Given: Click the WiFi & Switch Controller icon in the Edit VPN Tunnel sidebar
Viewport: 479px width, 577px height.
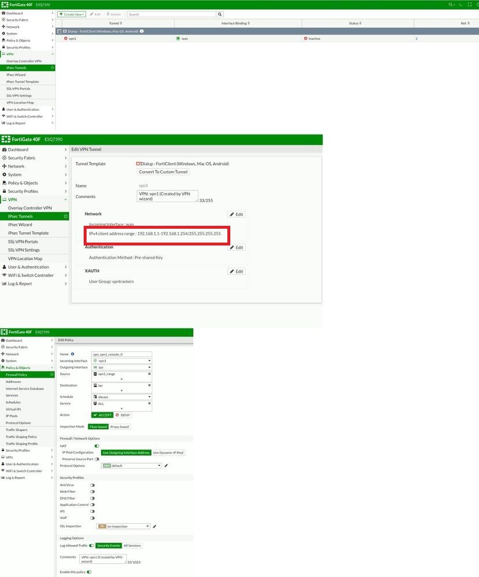Looking at the screenshot, I should (x=5, y=276).
